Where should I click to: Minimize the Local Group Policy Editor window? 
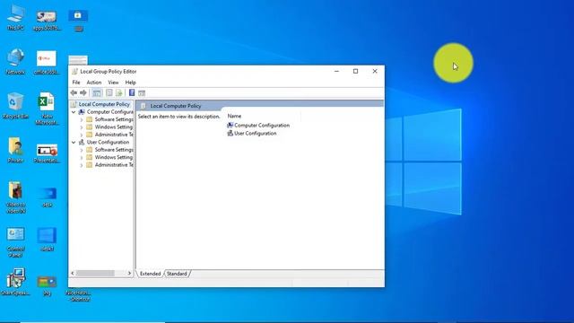click(x=336, y=72)
